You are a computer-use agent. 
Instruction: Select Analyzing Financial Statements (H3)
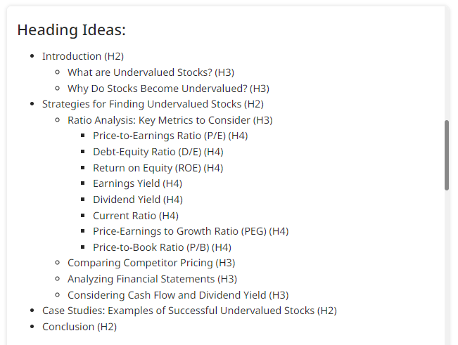152,279
